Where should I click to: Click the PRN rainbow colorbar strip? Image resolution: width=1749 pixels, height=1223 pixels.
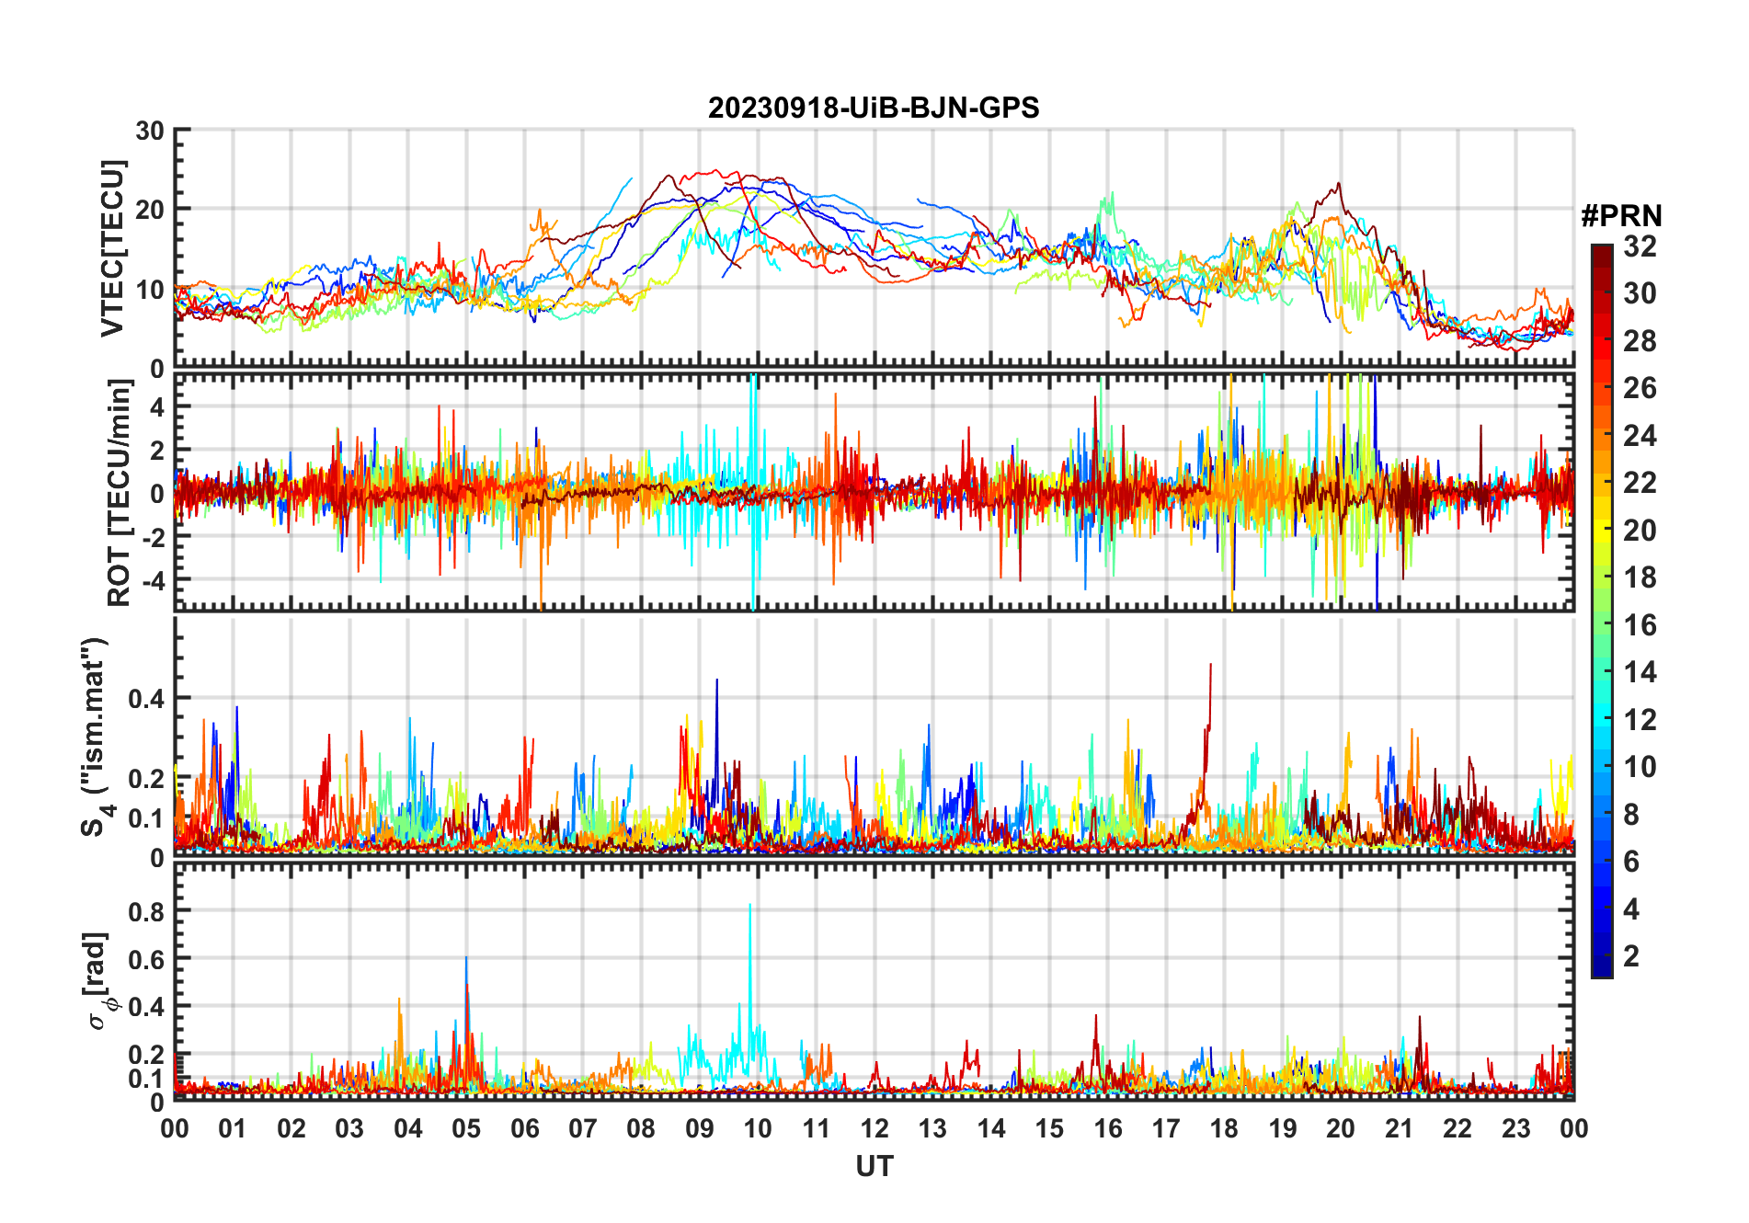tap(1602, 611)
